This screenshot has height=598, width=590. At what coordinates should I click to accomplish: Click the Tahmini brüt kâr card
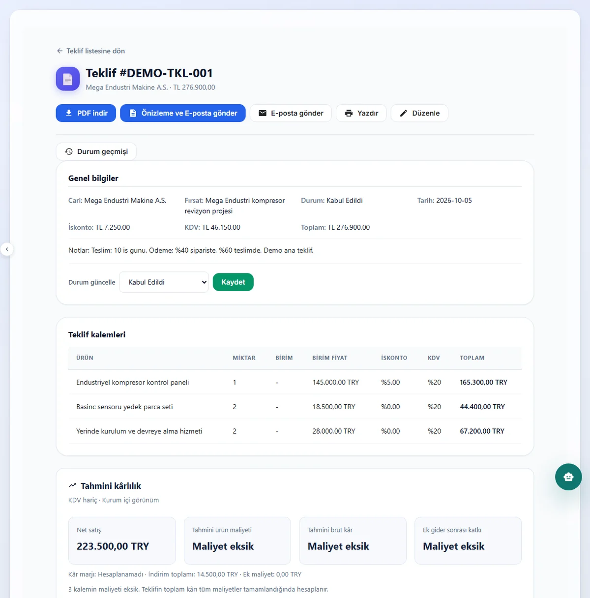pos(353,540)
